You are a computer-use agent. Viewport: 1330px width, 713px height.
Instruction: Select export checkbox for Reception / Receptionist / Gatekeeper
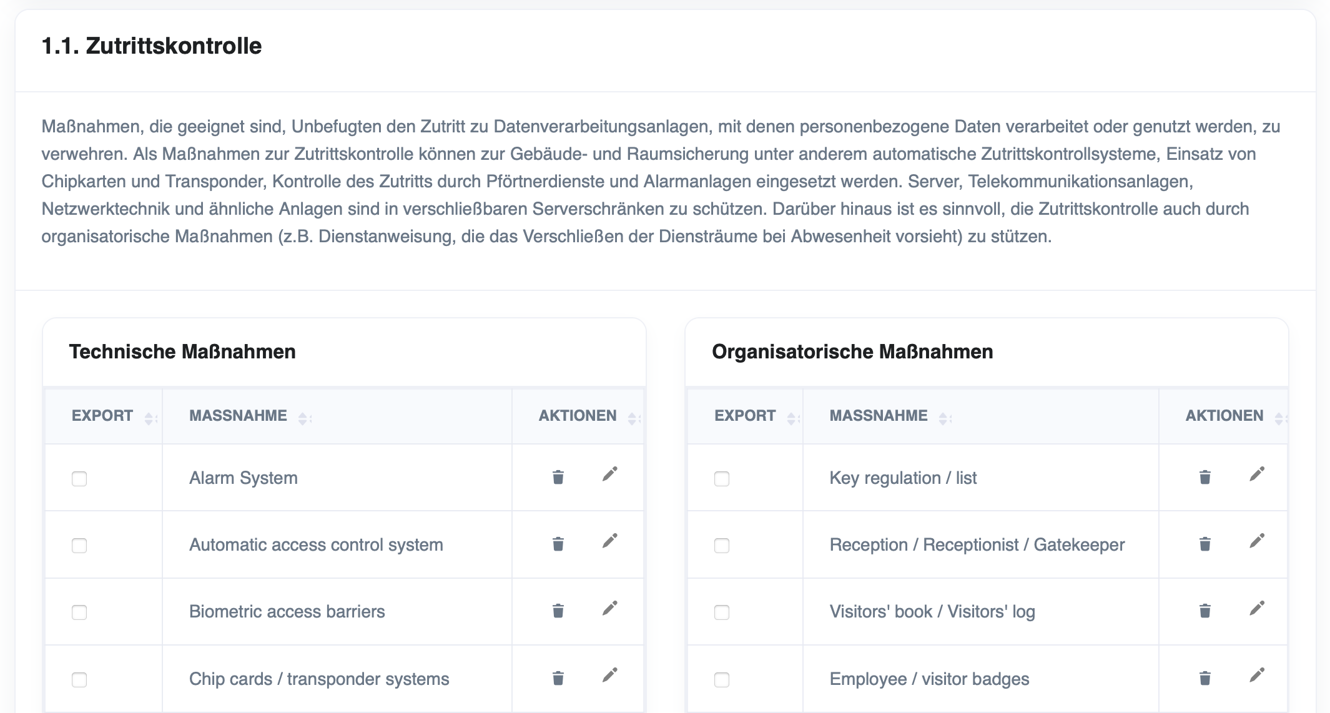coord(722,546)
